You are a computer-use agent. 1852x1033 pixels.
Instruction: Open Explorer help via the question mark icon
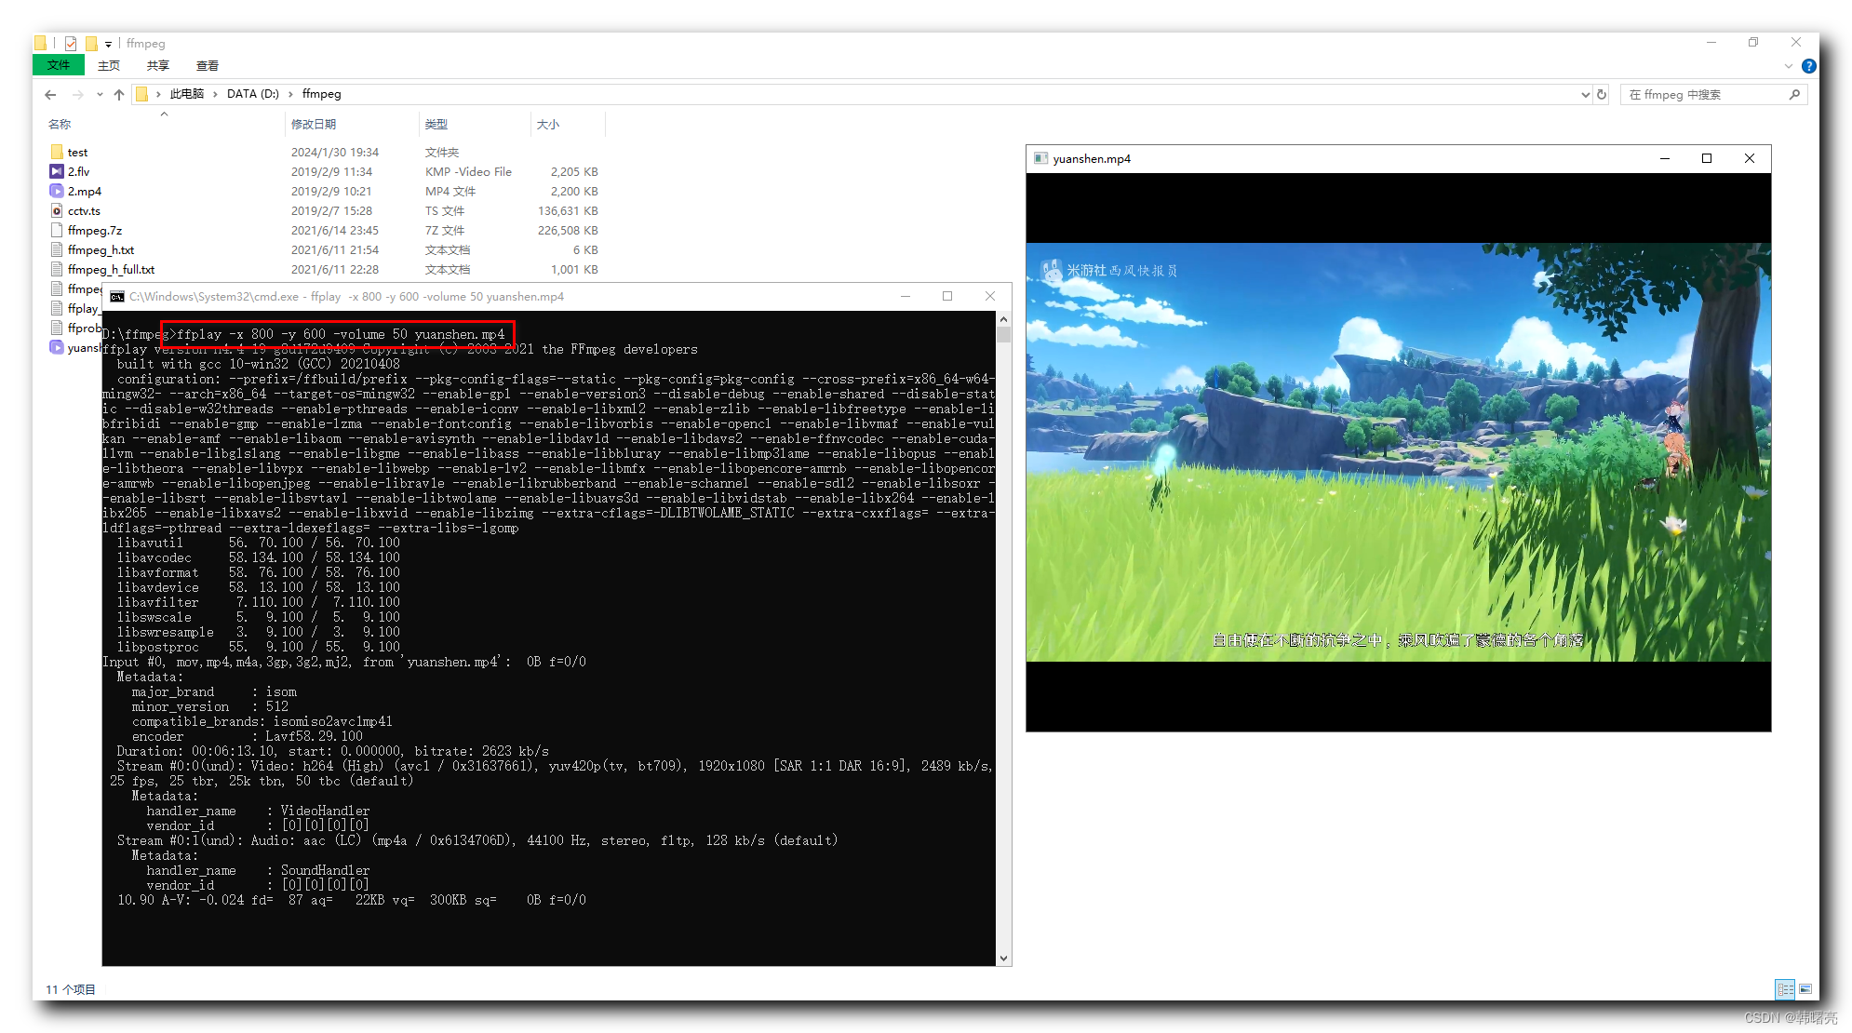pyautogui.click(x=1808, y=65)
